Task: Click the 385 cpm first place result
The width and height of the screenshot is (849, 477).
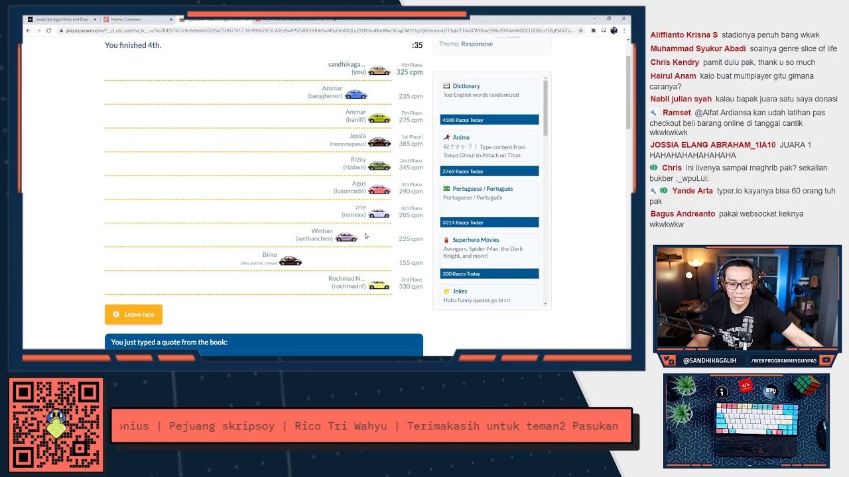Action: click(x=411, y=144)
